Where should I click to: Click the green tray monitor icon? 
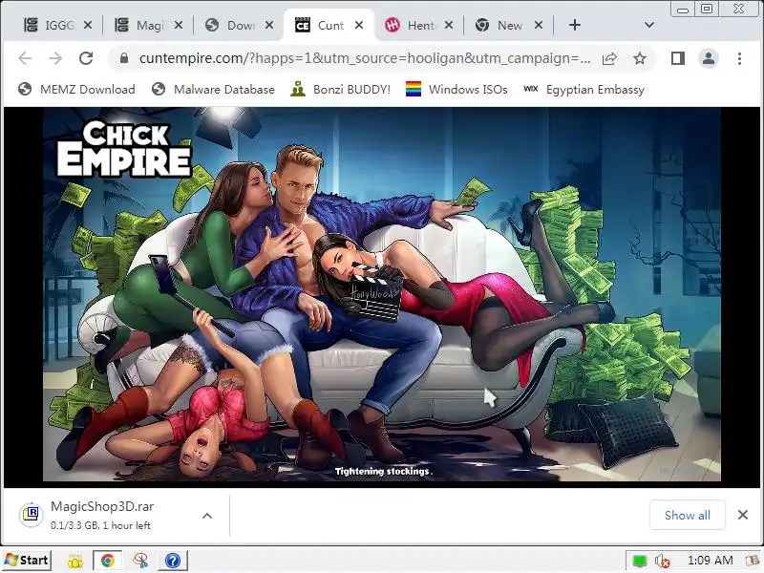[639, 561]
